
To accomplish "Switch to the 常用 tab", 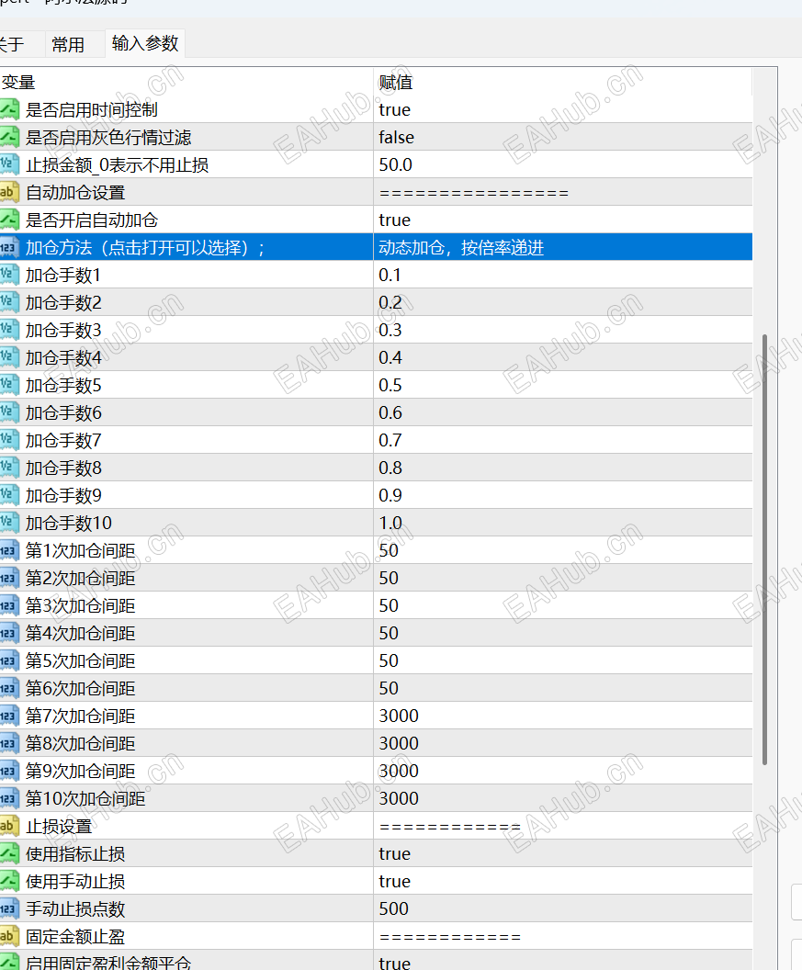I will click(x=68, y=44).
